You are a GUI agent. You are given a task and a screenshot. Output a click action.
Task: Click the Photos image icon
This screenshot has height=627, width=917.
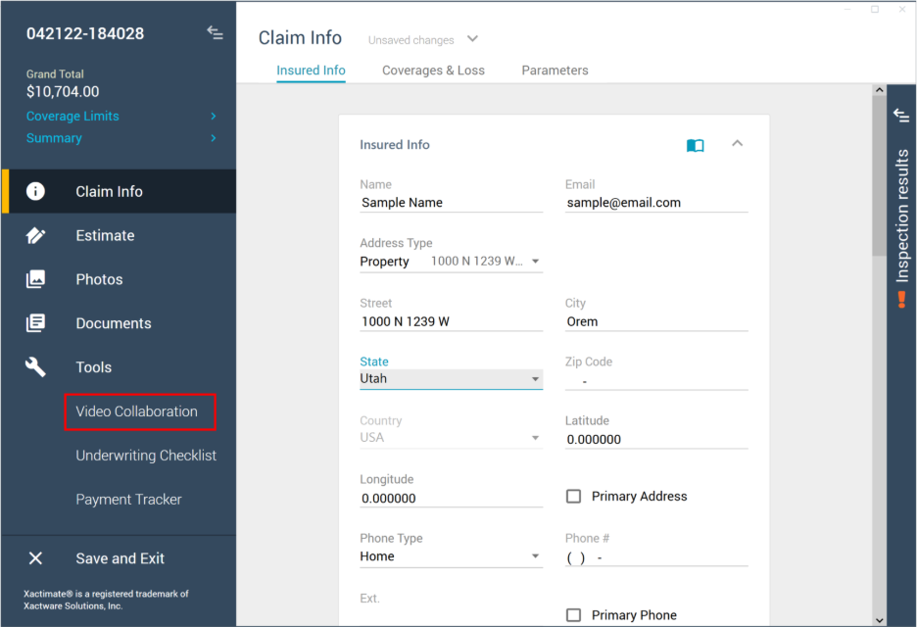[35, 280]
